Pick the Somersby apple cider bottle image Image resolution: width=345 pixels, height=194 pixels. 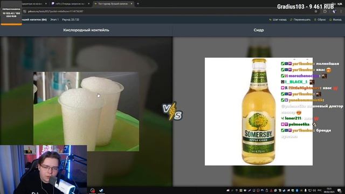[259, 112]
